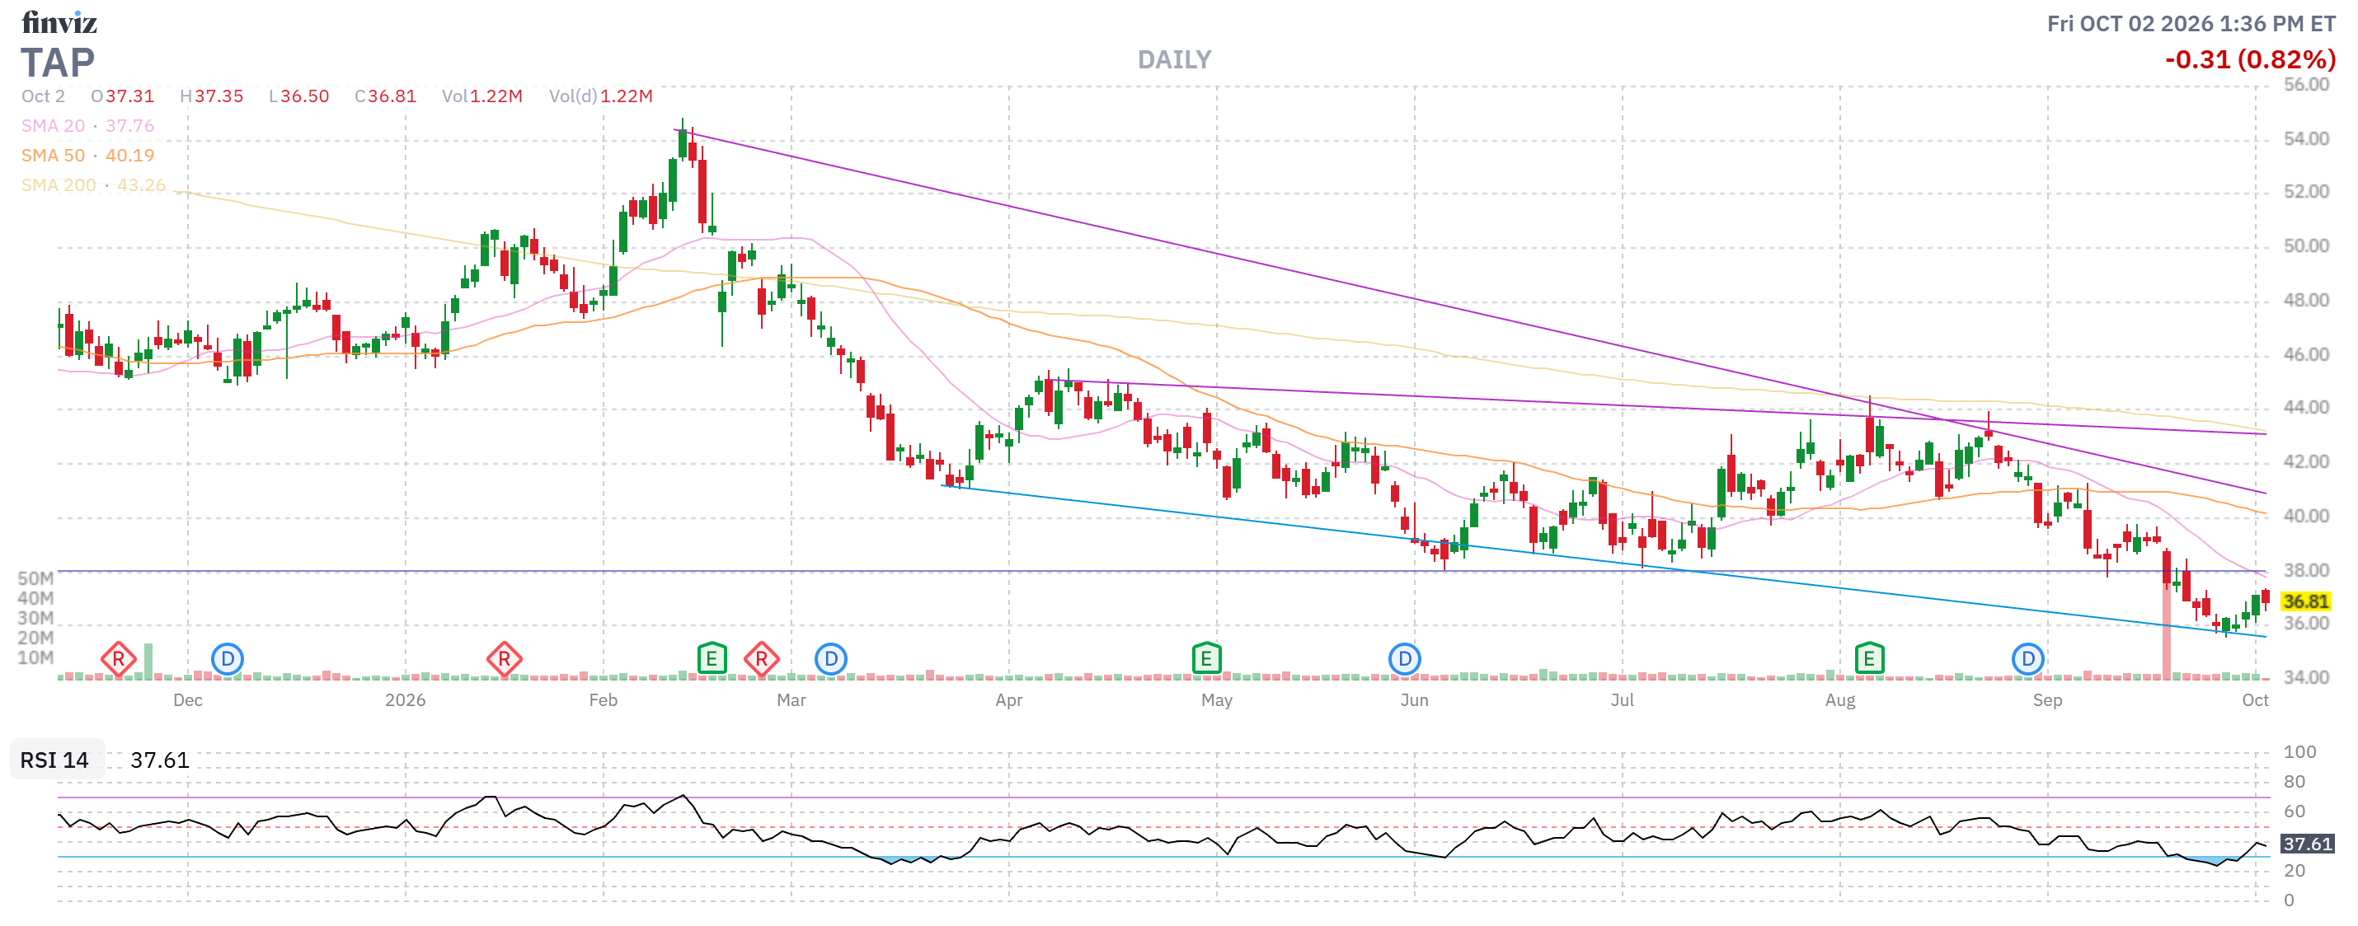The width and height of the screenshot is (2358, 926).
Task: Click the D dividend marker in December
Action: click(x=227, y=659)
